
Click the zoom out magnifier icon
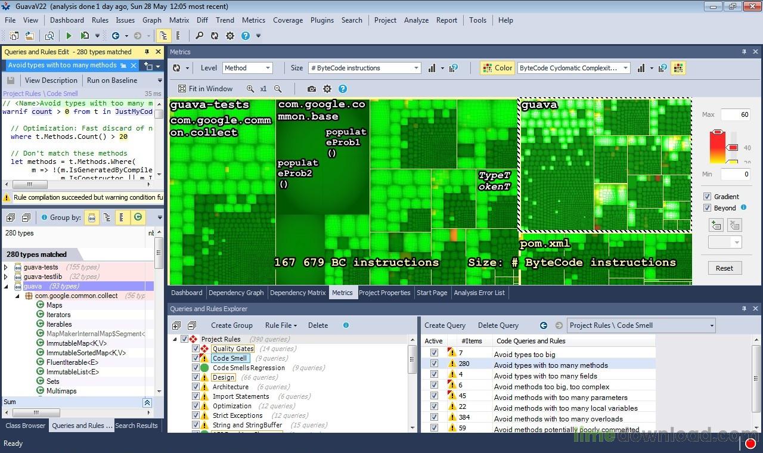tap(278, 89)
